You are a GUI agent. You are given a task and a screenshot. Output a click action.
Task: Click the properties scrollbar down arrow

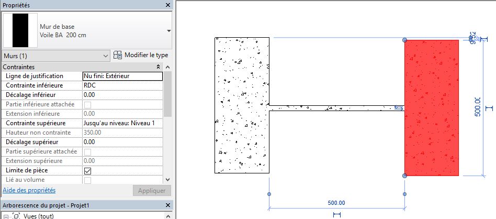[167, 180]
